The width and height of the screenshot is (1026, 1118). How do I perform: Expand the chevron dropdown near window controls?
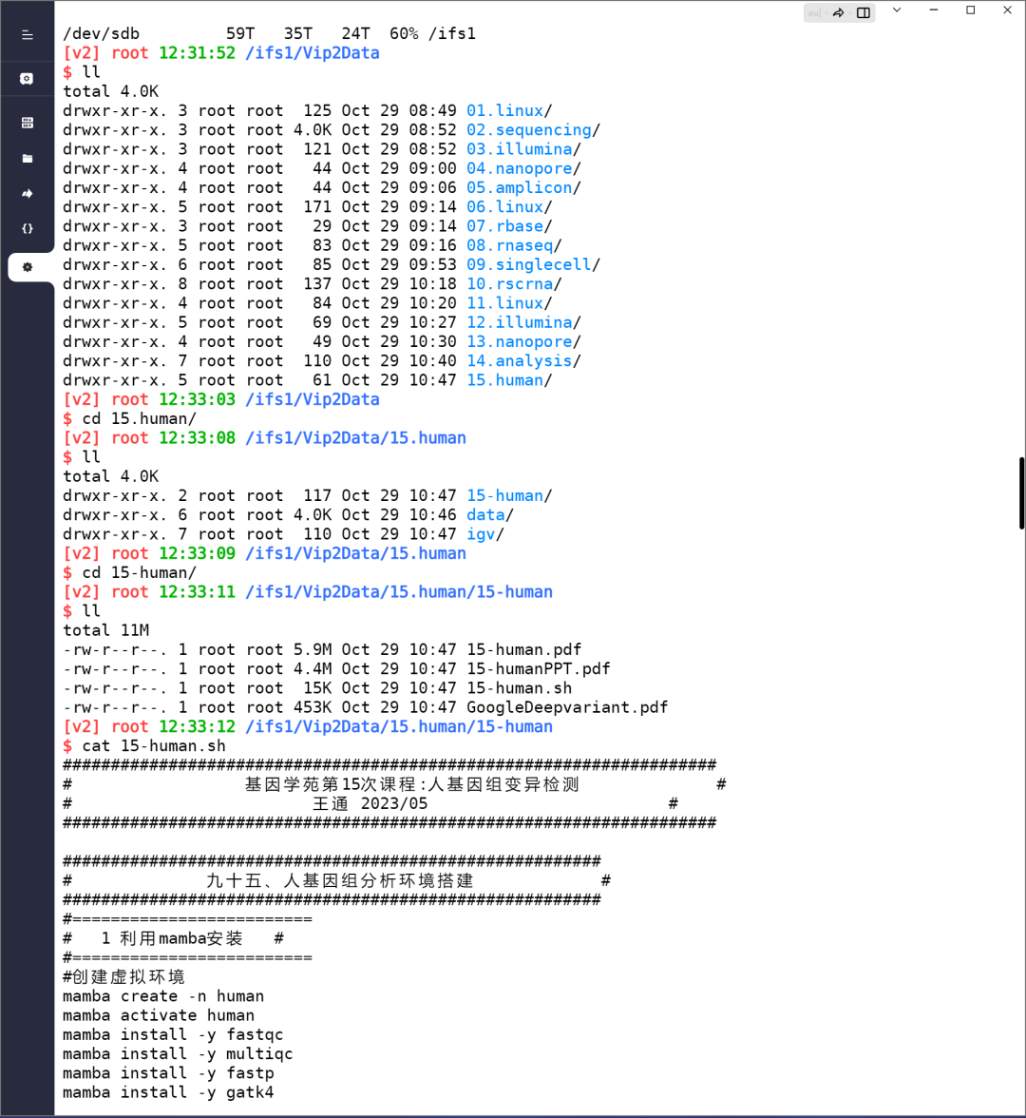click(897, 10)
